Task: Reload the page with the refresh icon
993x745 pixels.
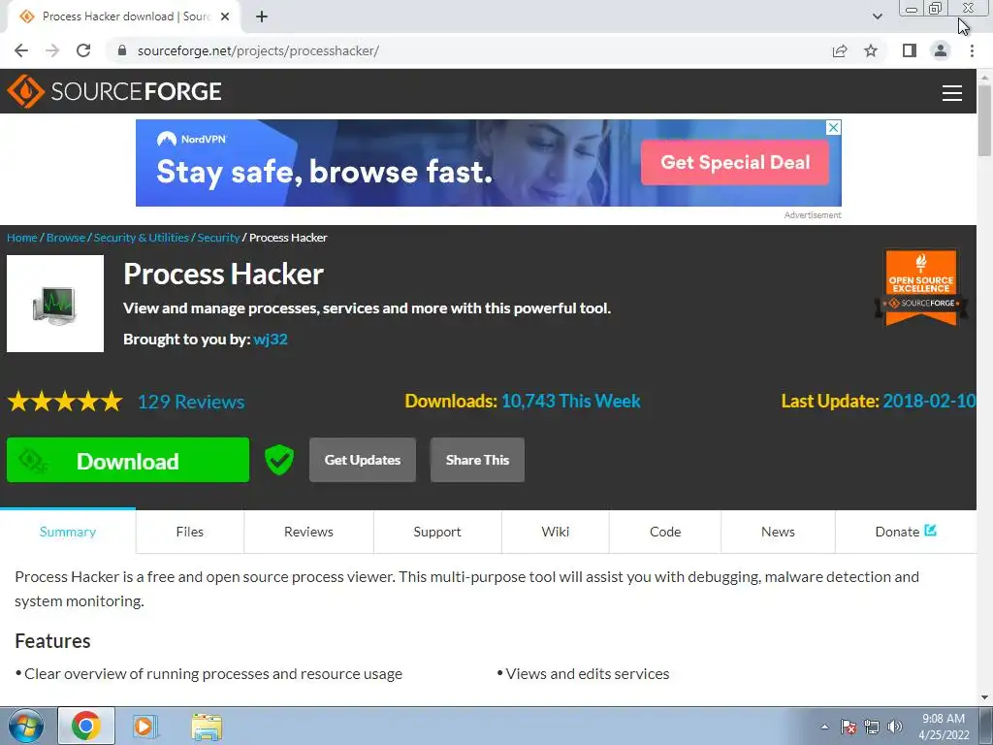Action: point(83,50)
